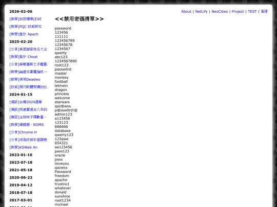Click the 'princess' list entry
Image resolution: width=277 pixels, height=207 pixels.
point(62,94)
